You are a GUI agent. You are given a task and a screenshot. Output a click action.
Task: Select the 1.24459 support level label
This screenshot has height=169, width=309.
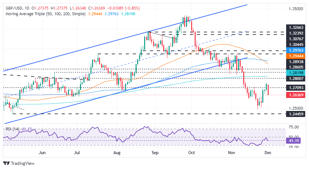[x=296, y=114]
